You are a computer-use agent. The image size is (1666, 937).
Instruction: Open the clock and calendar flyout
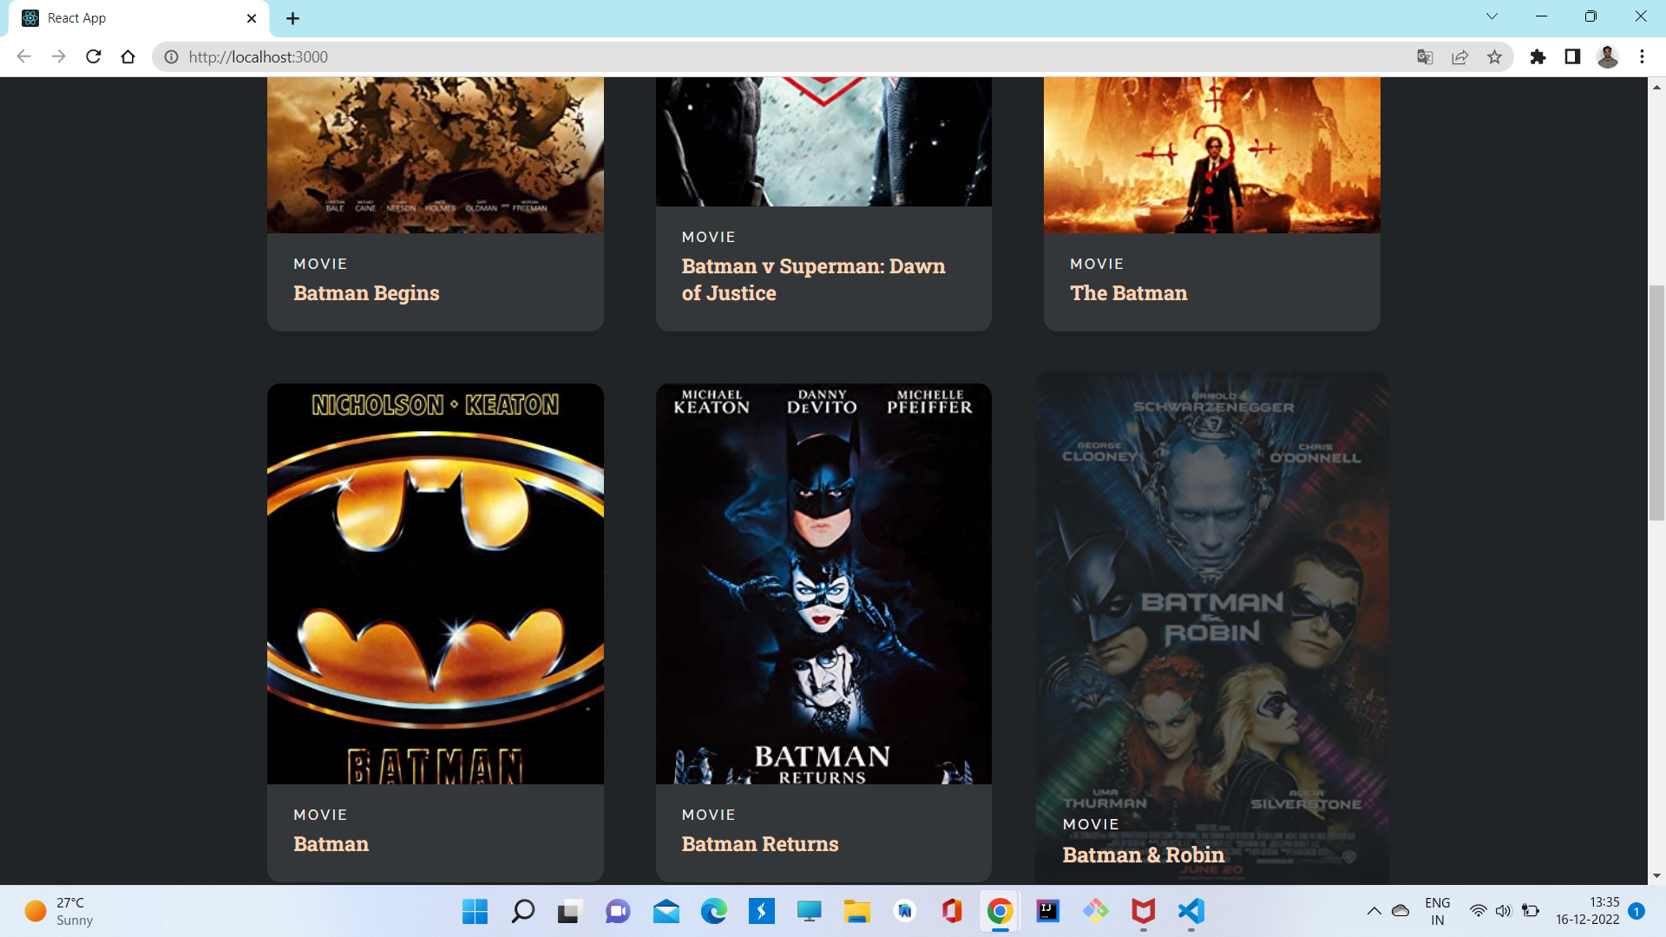pyautogui.click(x=1587, y=911)
